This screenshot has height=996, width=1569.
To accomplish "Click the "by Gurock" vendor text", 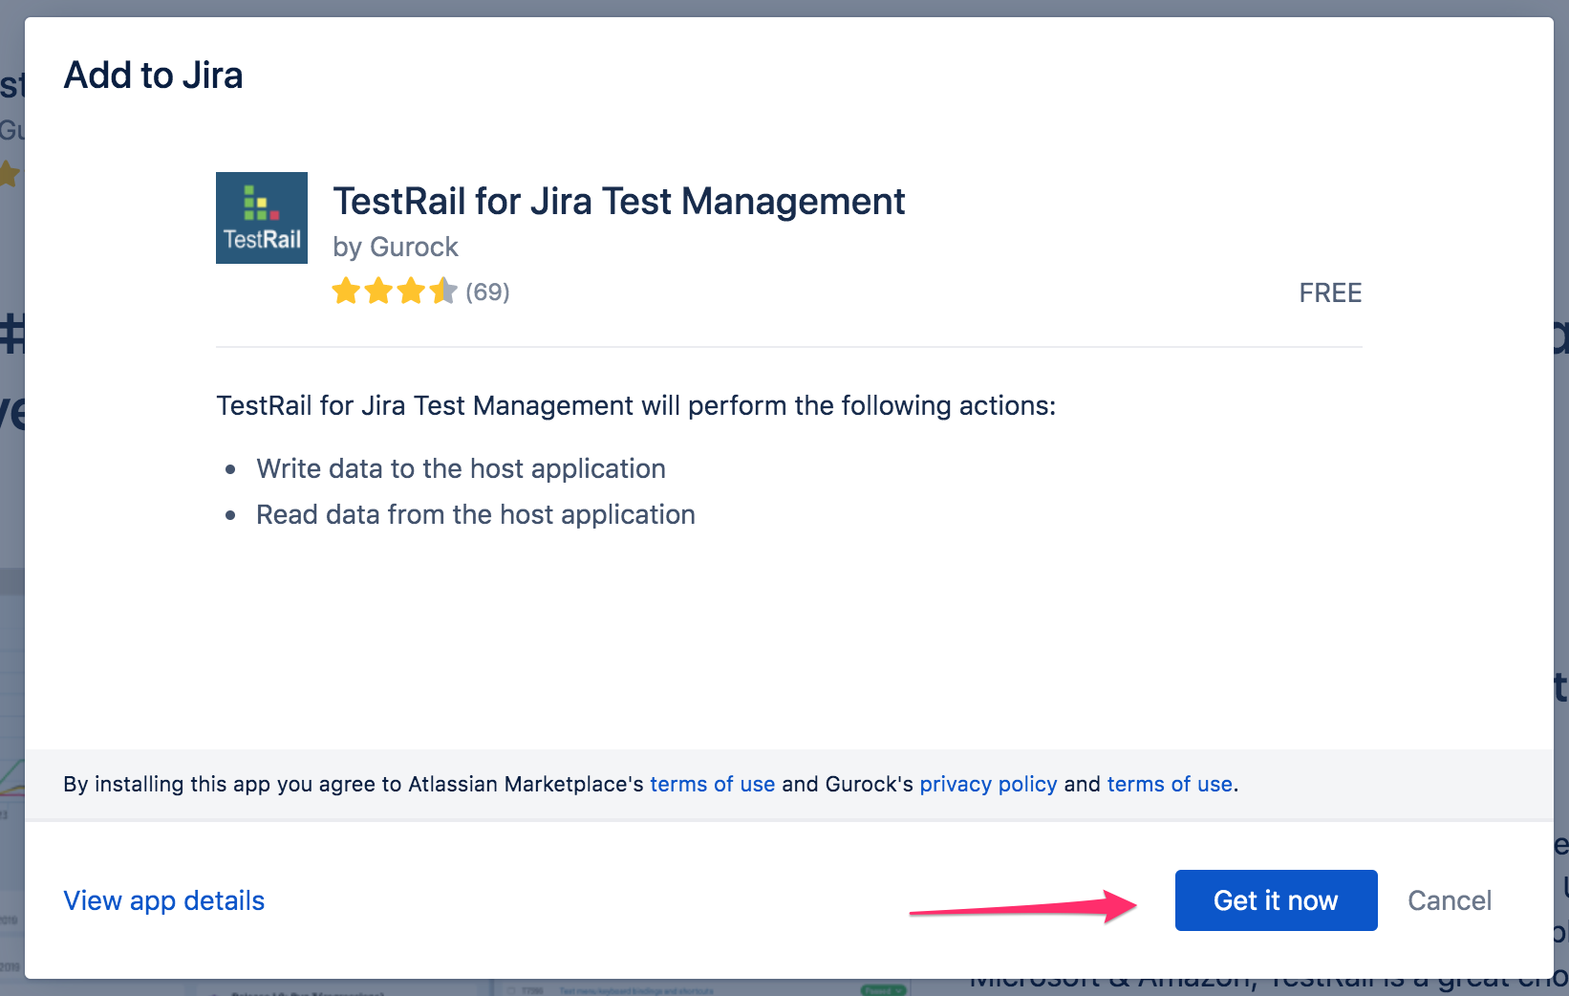I will [x=396, y=247].
